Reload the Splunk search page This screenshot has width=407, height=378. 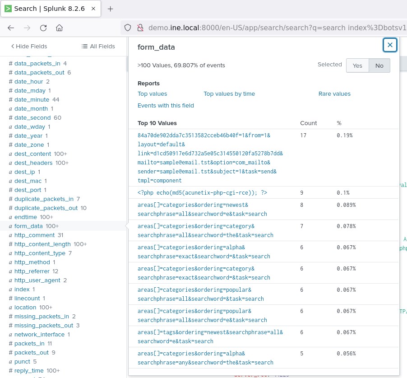tap(43, 28)
